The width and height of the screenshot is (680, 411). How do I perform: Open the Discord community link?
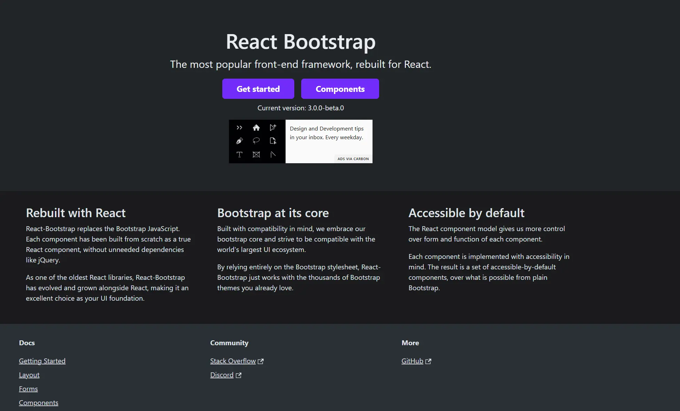(222, 375)
